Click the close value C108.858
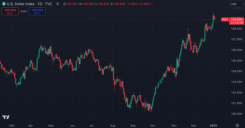Viewport: 245px width, 128px height. (x=118, y=4)
